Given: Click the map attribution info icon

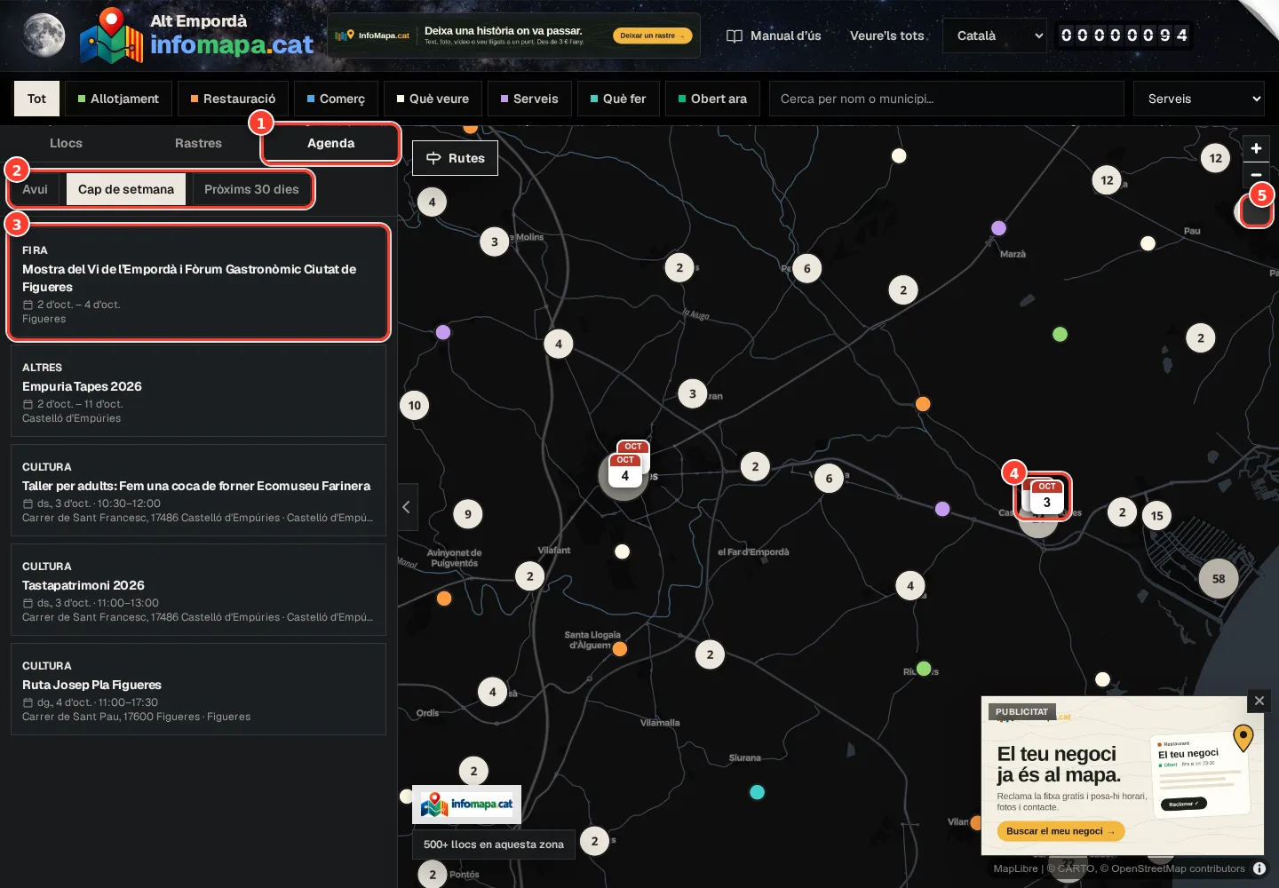Looking at the screenshot, I should click(x=1259, y=868).
